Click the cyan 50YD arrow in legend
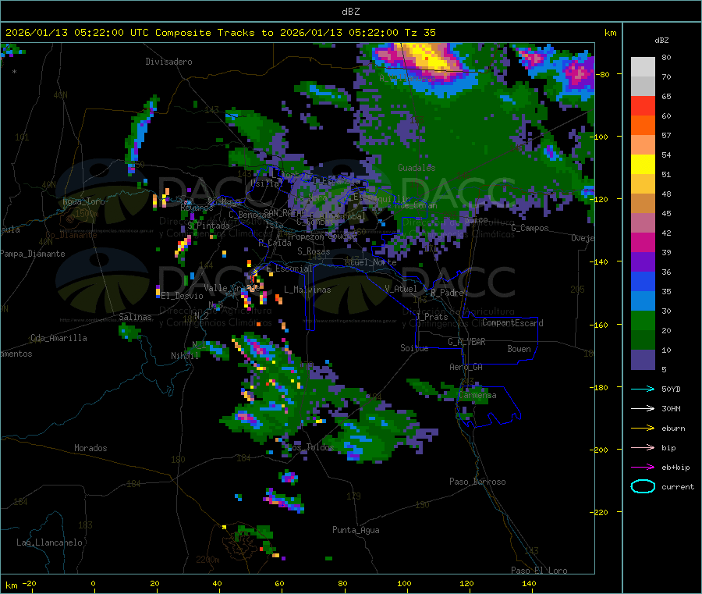 (643, 389)
